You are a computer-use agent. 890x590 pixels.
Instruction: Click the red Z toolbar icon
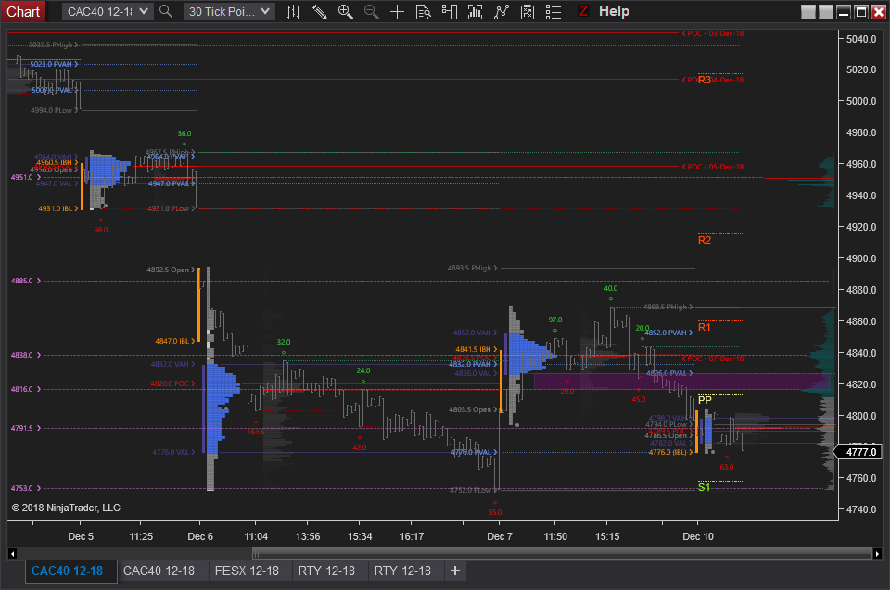pos(583,11)
